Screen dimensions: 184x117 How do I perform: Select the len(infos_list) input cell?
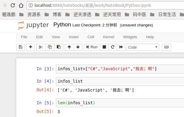[120, 103]
